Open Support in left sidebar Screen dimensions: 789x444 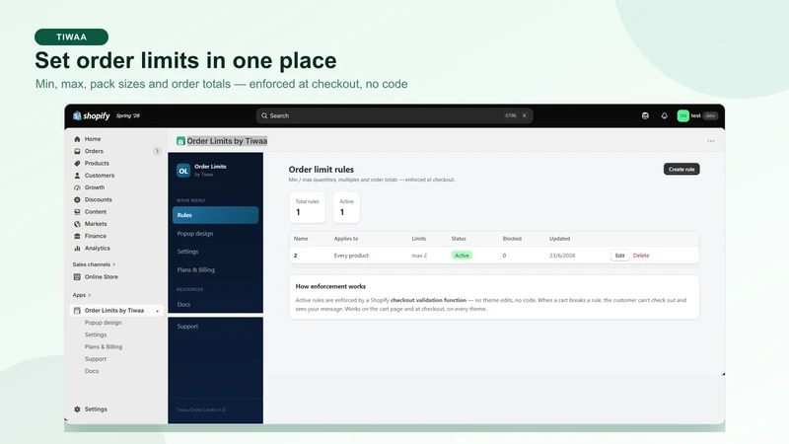coord(96,359)
